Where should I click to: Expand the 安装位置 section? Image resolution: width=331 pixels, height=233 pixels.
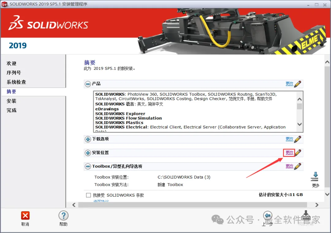click(88, 153)
